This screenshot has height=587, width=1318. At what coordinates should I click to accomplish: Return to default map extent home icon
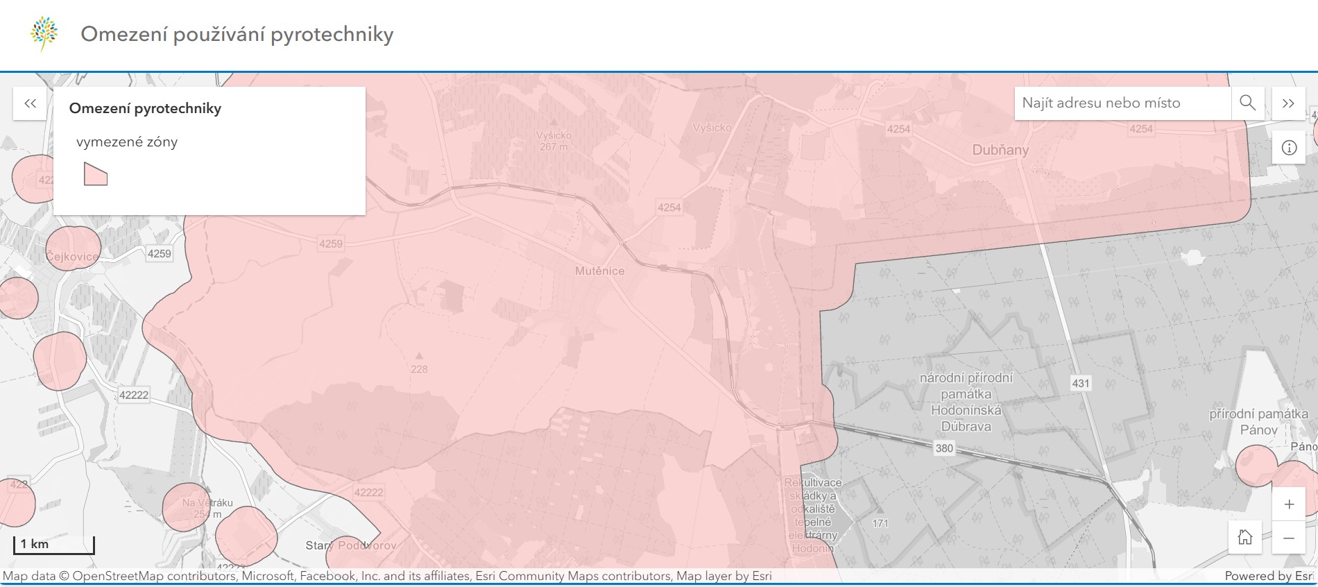(1245, 538)
